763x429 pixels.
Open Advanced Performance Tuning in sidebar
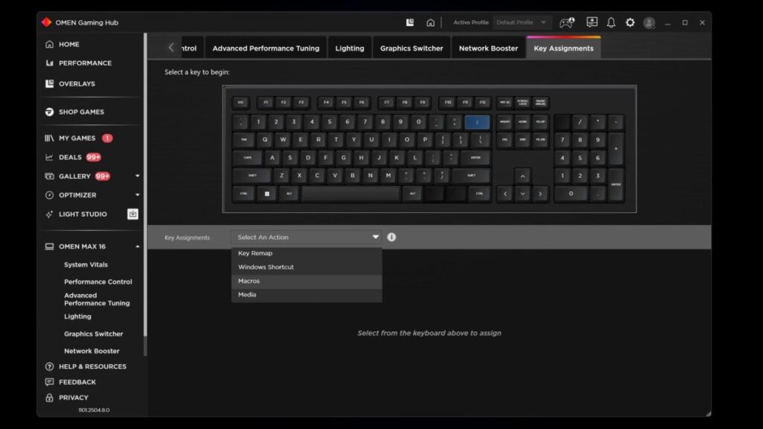[97, 299]
